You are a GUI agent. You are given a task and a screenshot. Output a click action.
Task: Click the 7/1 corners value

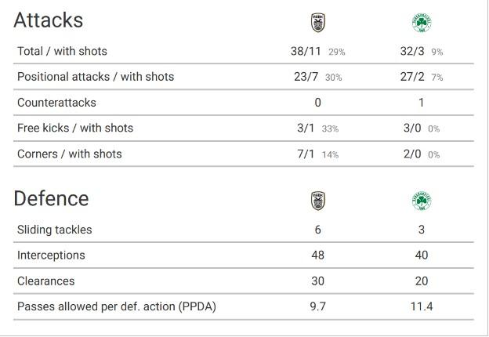tap(306, 154)
